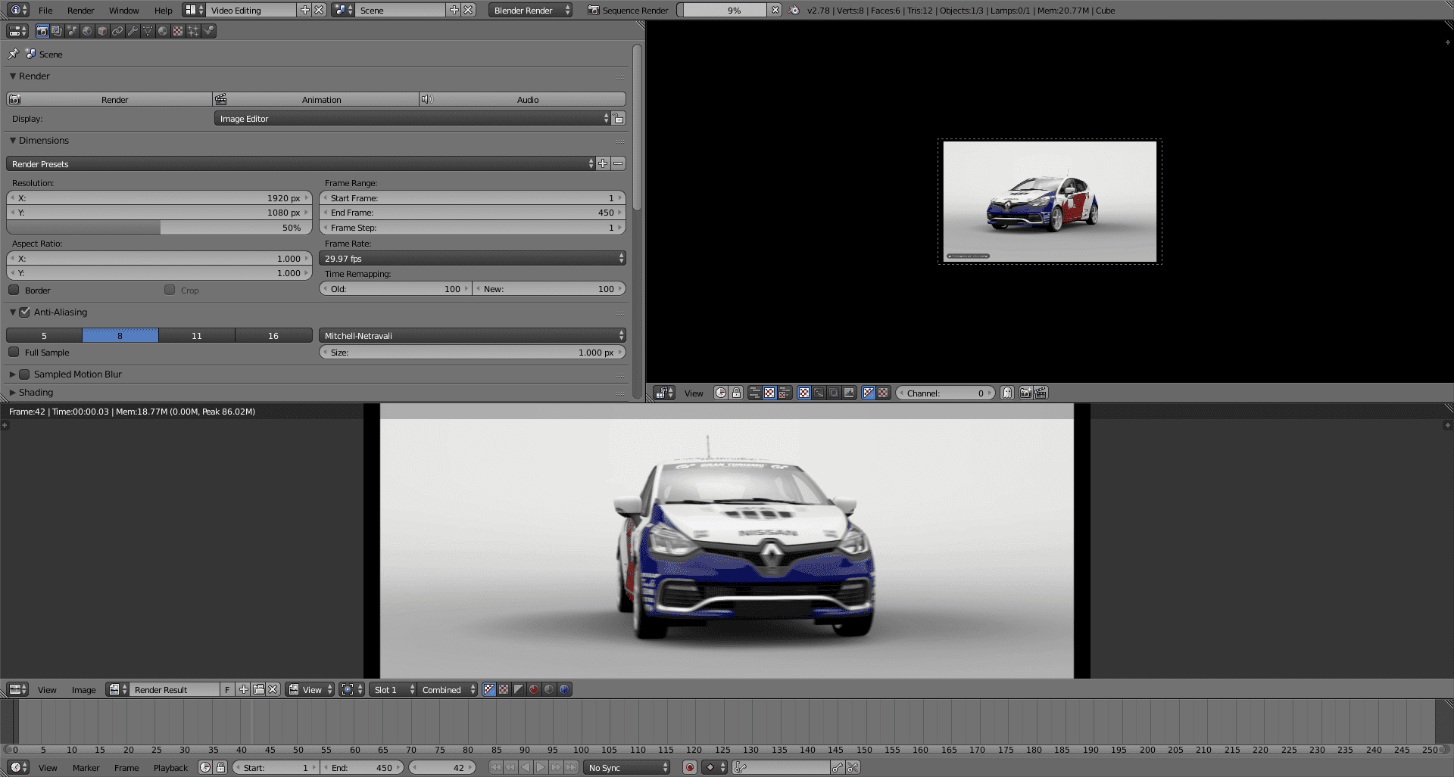Click the End Frame 450 field
Screen dimensions: 1454x777
(472, 213)
